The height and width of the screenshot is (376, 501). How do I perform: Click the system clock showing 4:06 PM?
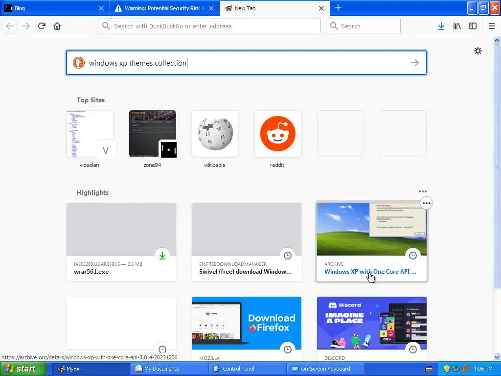[483, 369]
